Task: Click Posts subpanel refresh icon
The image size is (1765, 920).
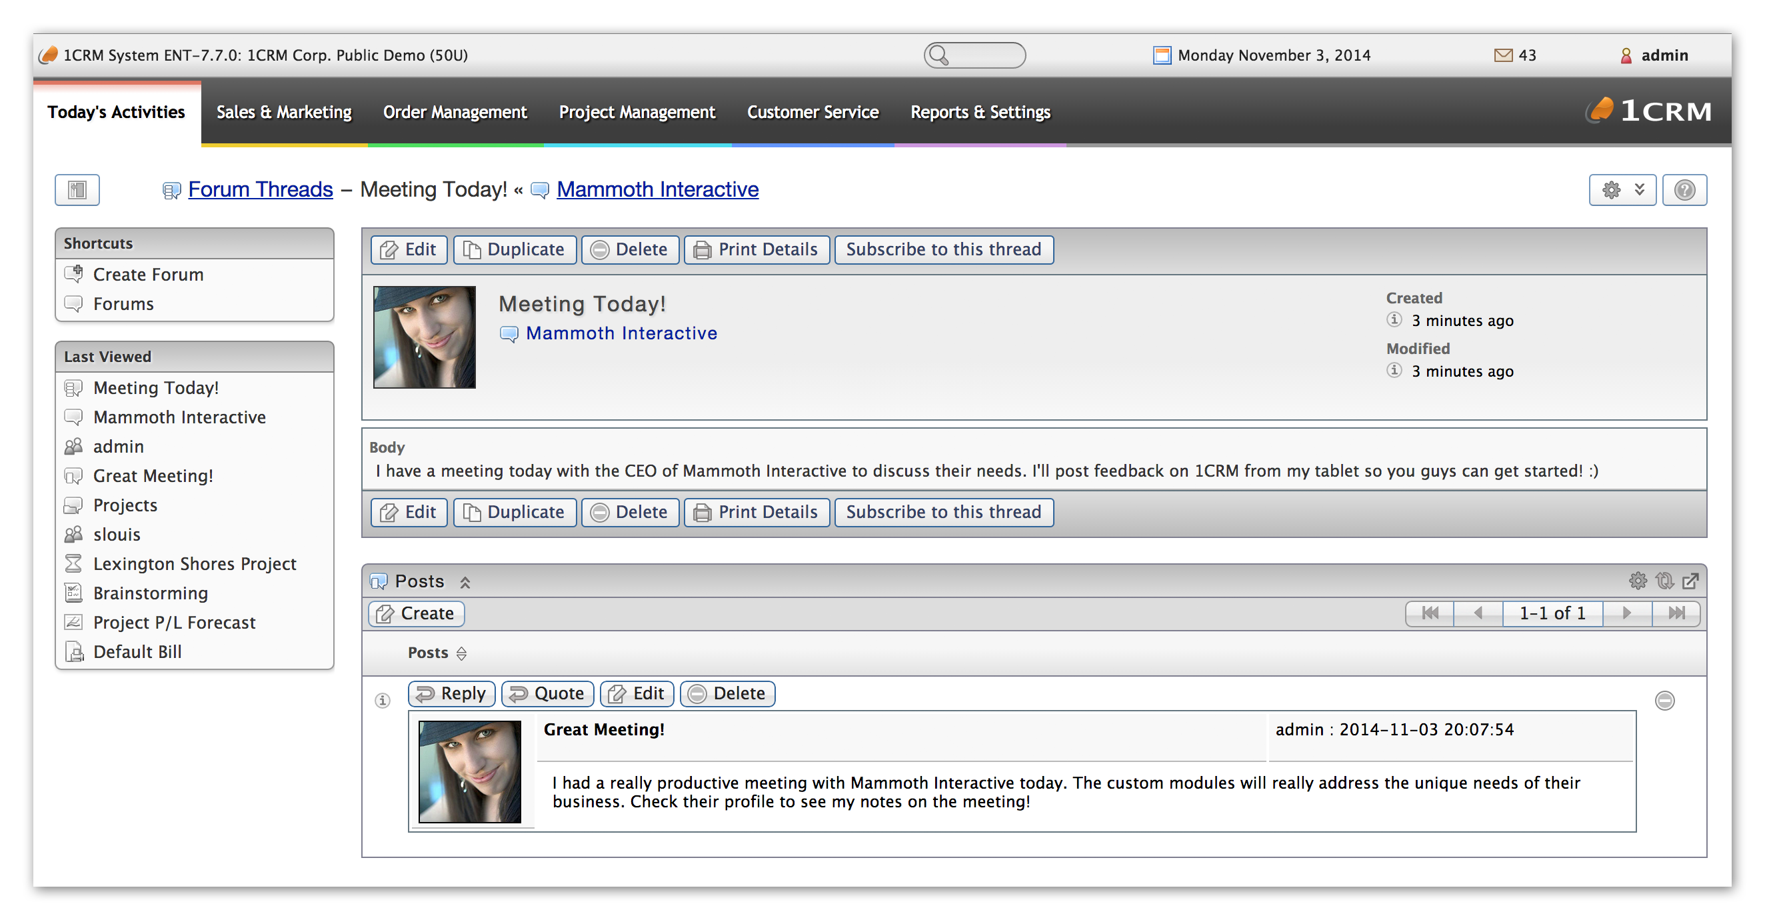Action: (x=1664, y=581)
